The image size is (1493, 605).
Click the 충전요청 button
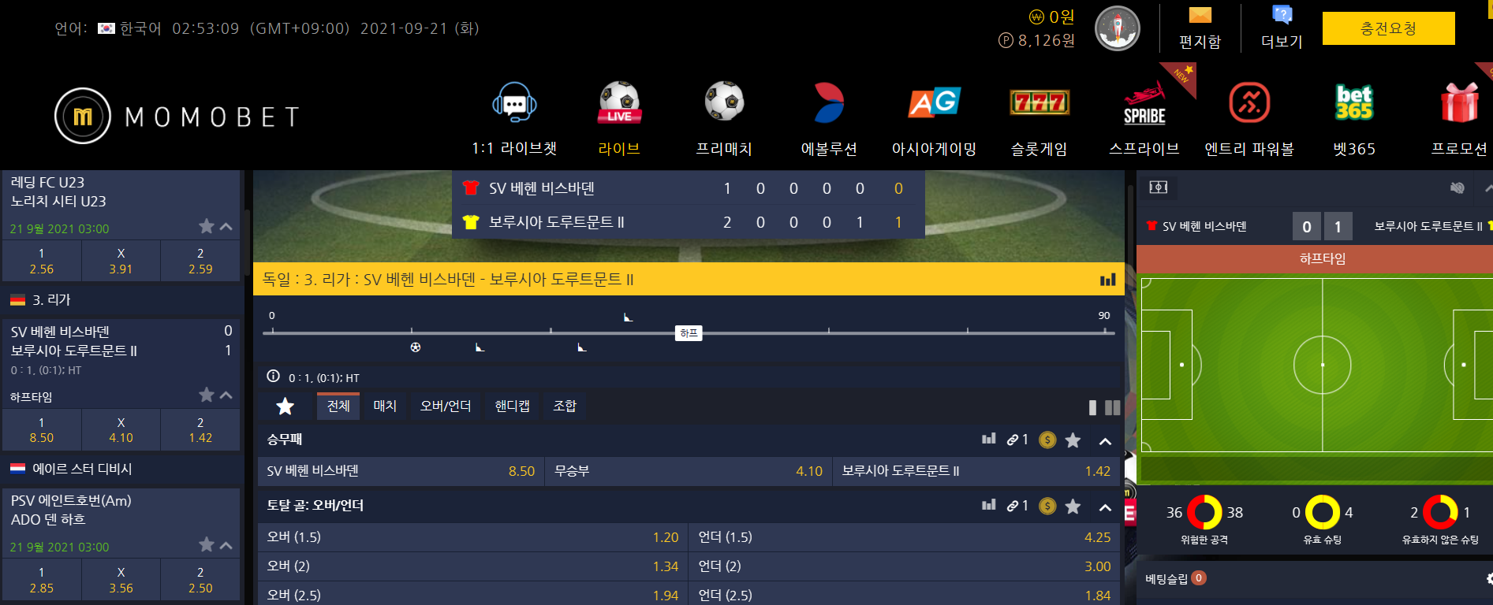pos(1388,28)
